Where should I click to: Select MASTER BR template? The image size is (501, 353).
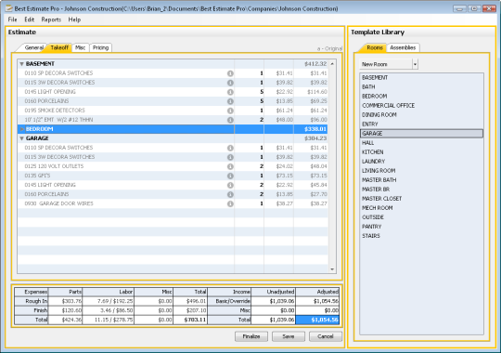click(x=421, y=190)
